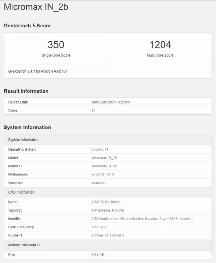Click the Memory Information header row

pos(108,245)
